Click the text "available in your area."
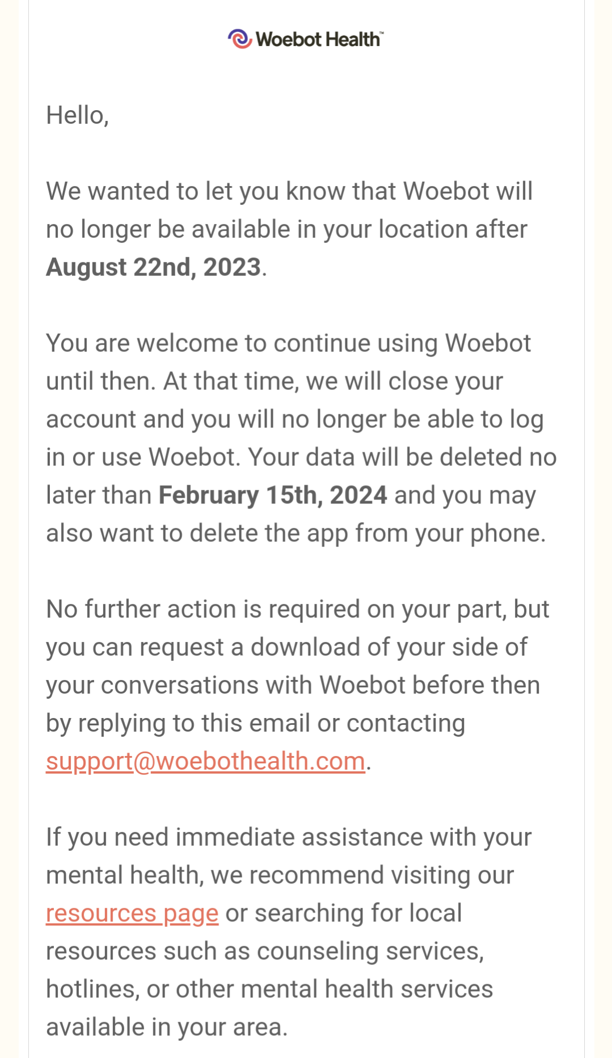 [x=167, y=1027]
